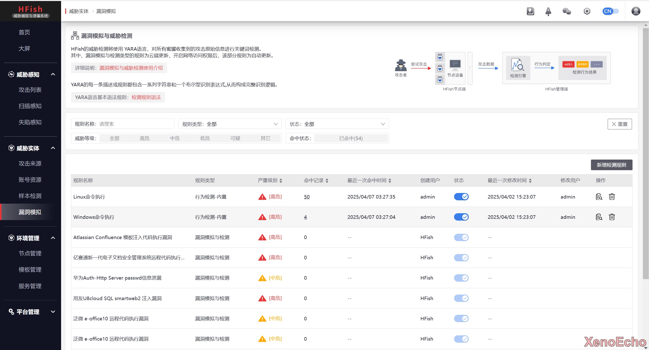Click the book/manual icon in top bar
Image resolution: width=649 pixels, height=350 pixels.
(x=530, y=11)
